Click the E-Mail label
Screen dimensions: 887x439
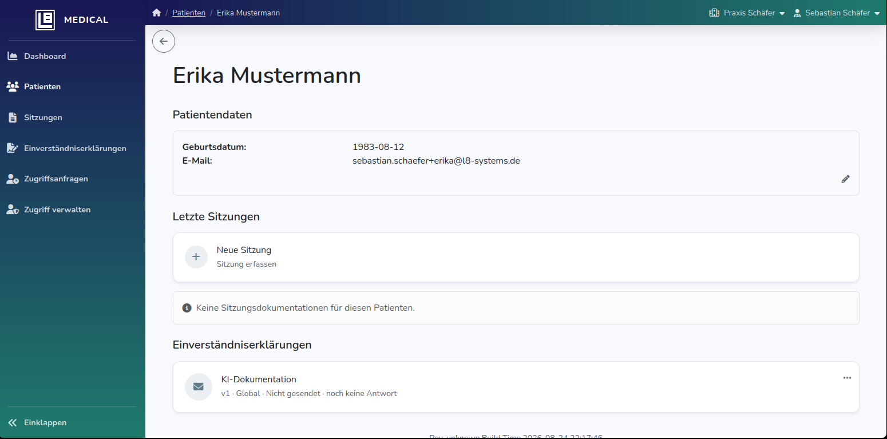(x=197, y=161)
